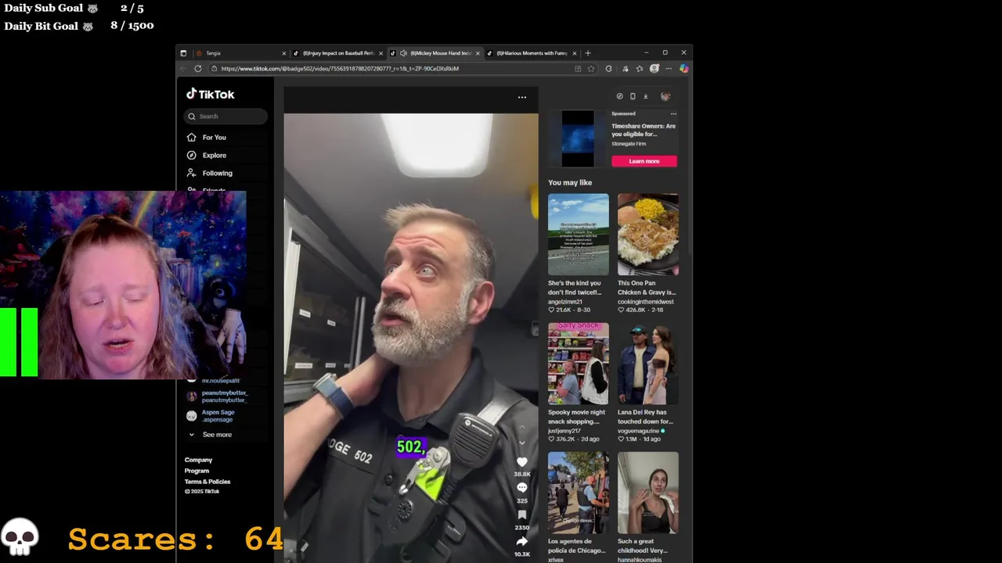Viewport: 1002px width, 563px height.
Task: Click the TikTok logo
Action: [210, 94]
